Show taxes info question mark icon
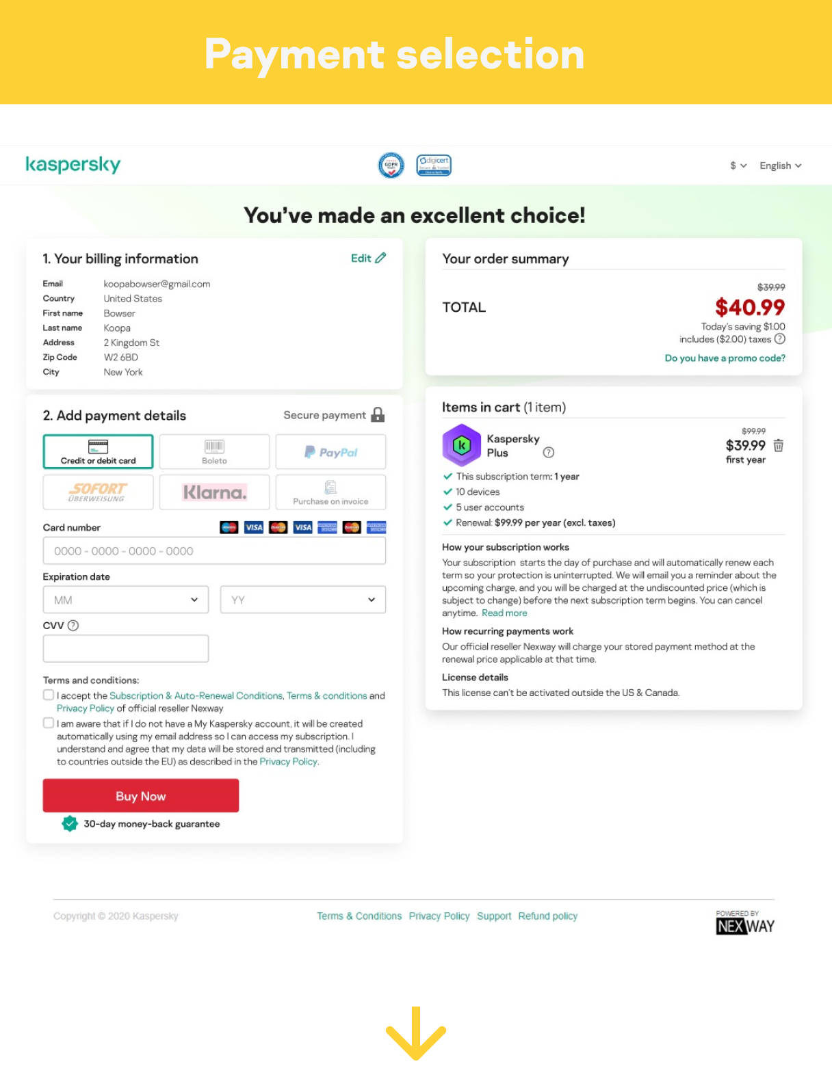Screen dimensions: 832x1092 pyautogui.click(x=780, y=339)
